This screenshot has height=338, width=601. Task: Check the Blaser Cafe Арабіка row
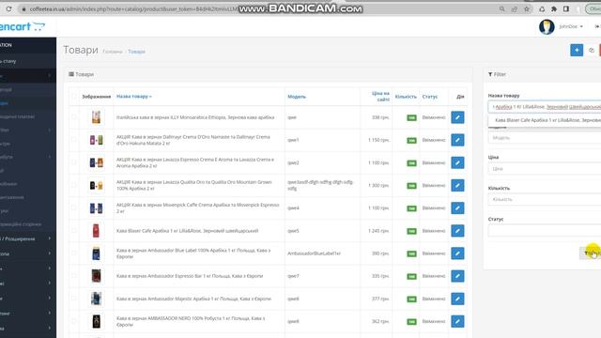click(74, 231)
